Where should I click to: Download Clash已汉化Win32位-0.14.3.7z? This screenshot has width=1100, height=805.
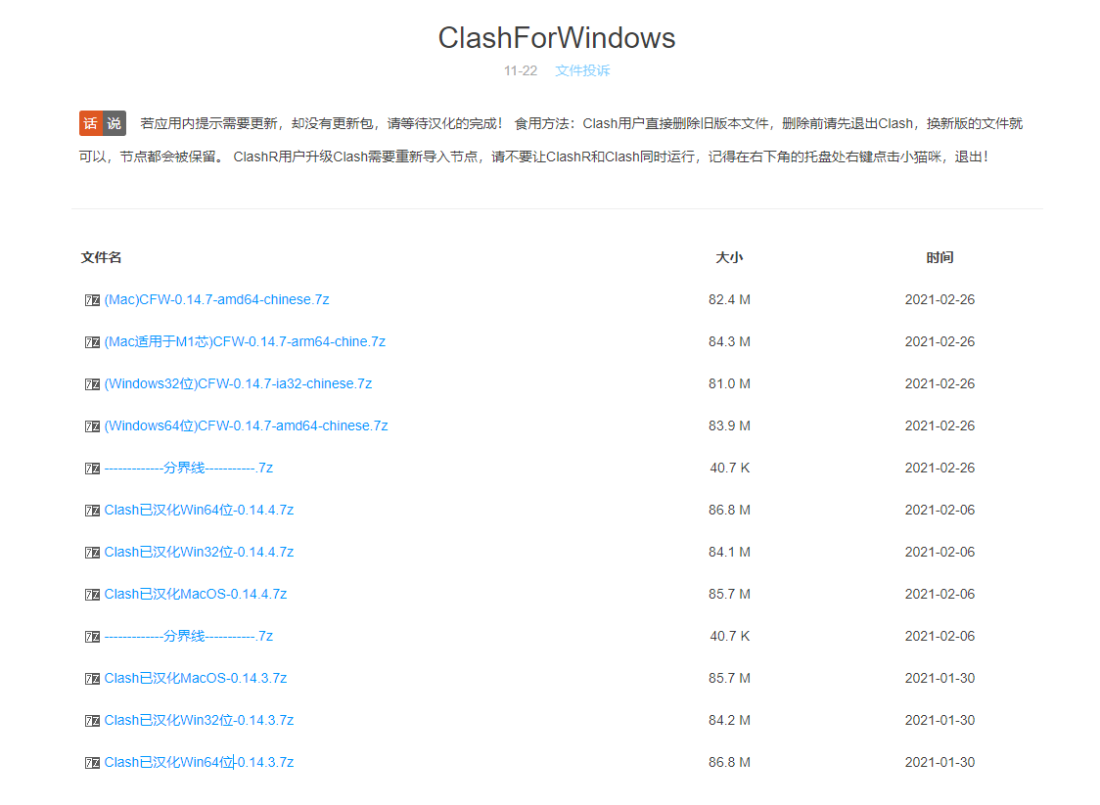click(x=199, y=720)
